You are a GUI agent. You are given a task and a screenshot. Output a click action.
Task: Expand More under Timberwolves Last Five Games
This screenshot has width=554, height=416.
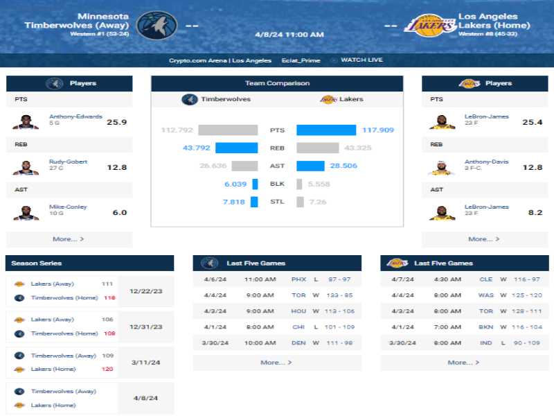pyautogui.click(x=276, y=363)
